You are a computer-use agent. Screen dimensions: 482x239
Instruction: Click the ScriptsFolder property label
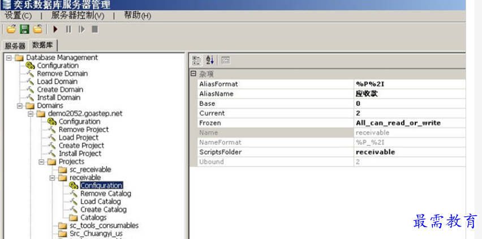[221, 152]
